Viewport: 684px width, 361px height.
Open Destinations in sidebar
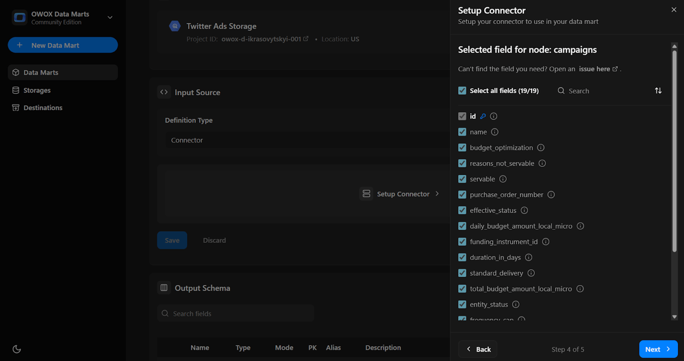click(x=63, y=107)
